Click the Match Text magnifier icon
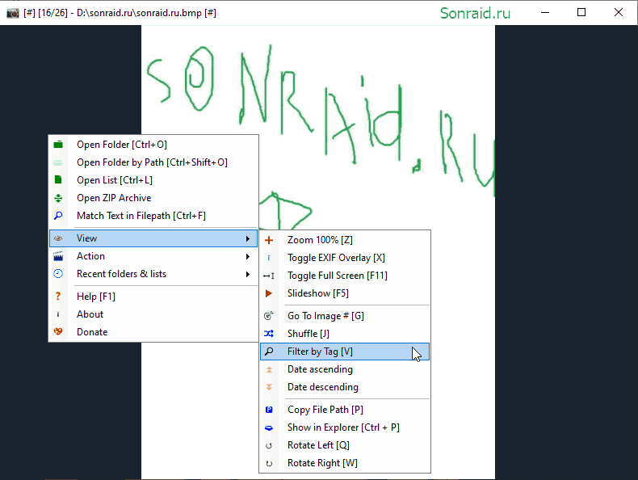 tap(58, 216)
